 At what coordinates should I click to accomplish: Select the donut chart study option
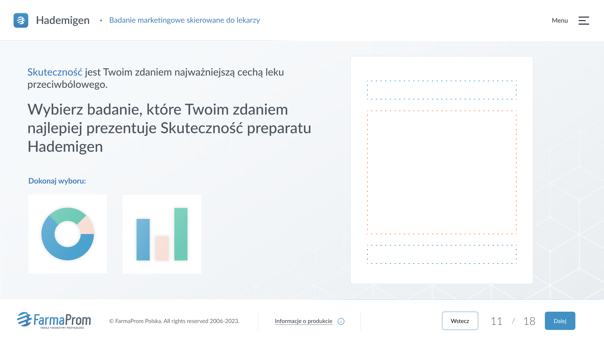(x=68, y=234)
